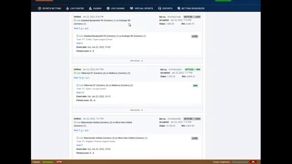Click the Live Casino roulette icon
Viewport: 292px width, 164px height.
click(108, 8)
